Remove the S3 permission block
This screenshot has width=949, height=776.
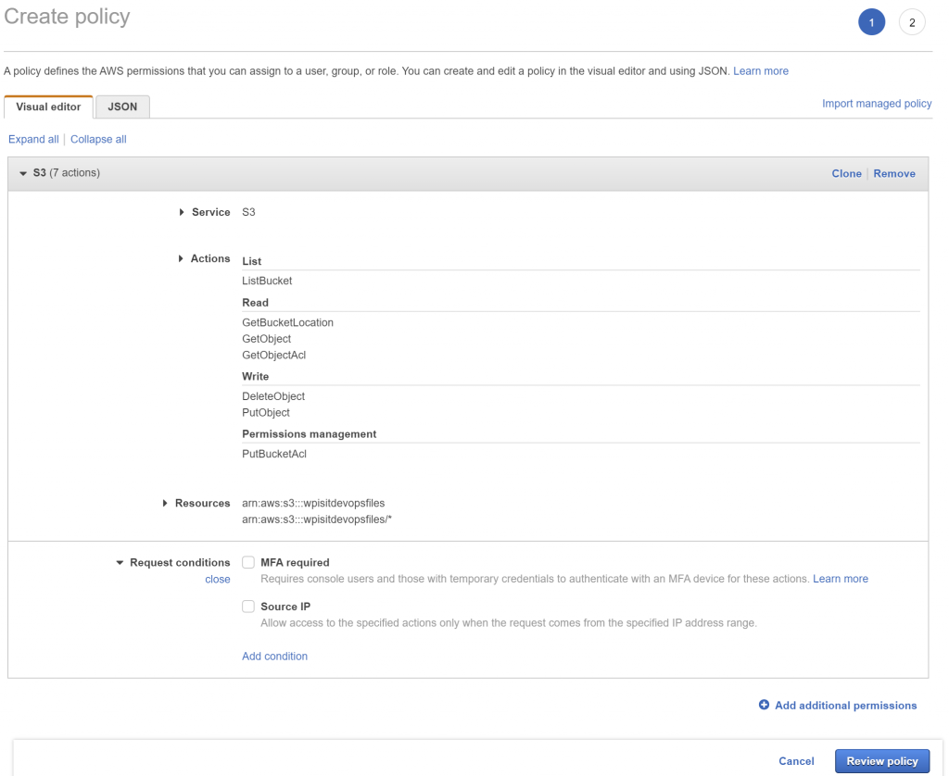click(x=894, y=173)
